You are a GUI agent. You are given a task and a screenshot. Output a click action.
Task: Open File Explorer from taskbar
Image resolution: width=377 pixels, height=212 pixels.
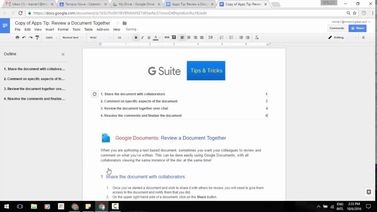coord(34,206)
